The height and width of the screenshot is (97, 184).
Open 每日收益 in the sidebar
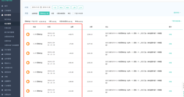pos(8,19)
